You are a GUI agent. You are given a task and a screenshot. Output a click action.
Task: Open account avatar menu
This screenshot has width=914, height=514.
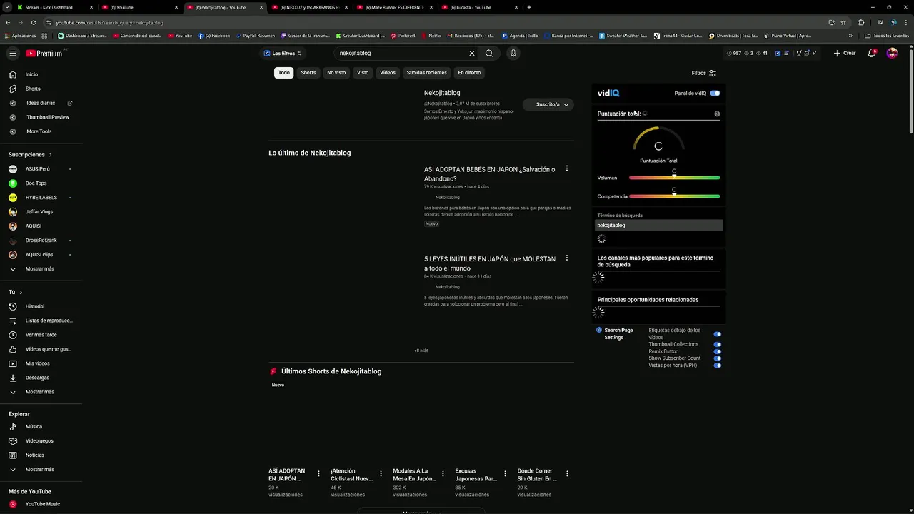point(892,53)
